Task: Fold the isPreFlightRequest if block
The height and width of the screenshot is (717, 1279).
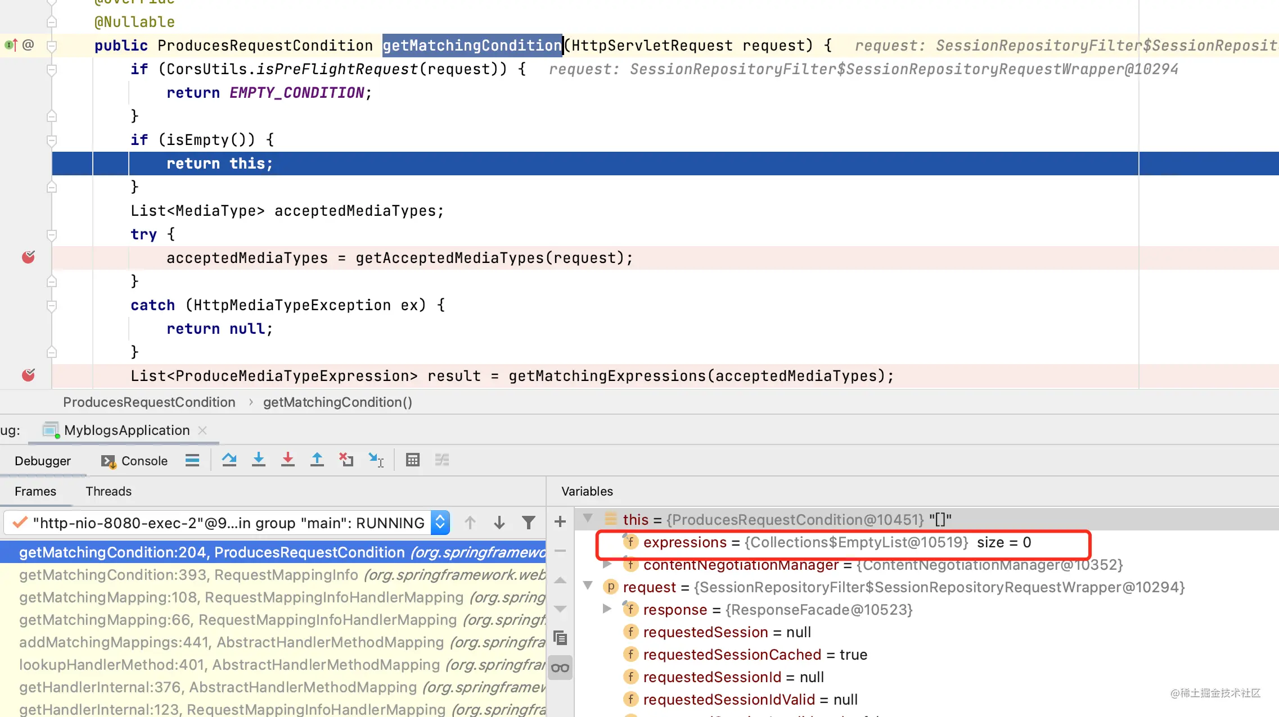Action: pos(52,69)
